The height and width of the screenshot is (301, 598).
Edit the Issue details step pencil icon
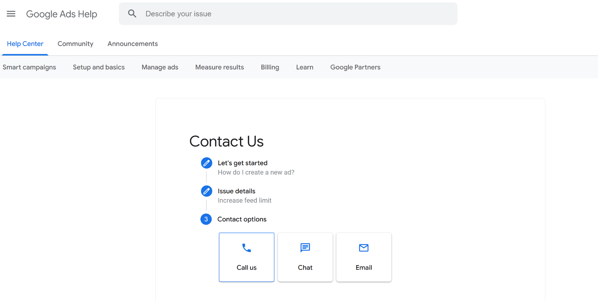point(206,191)
